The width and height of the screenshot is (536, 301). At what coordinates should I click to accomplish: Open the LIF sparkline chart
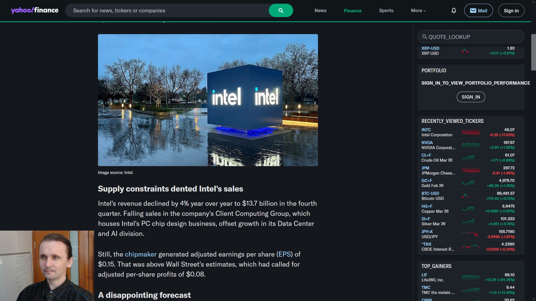pos(471,277)
